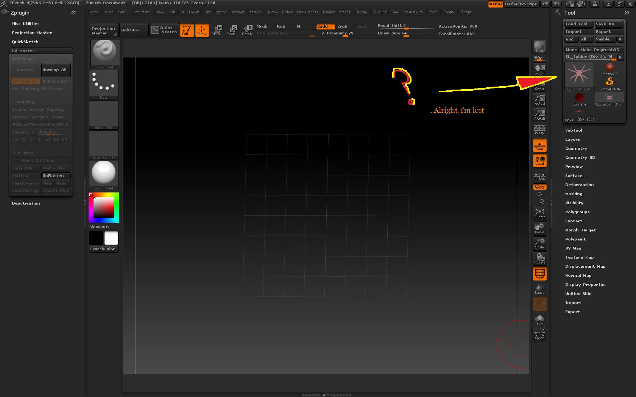This screenshot has width=636, height=397.
Task: Open the Preferences menu
Action: click(x=307, y=12)
